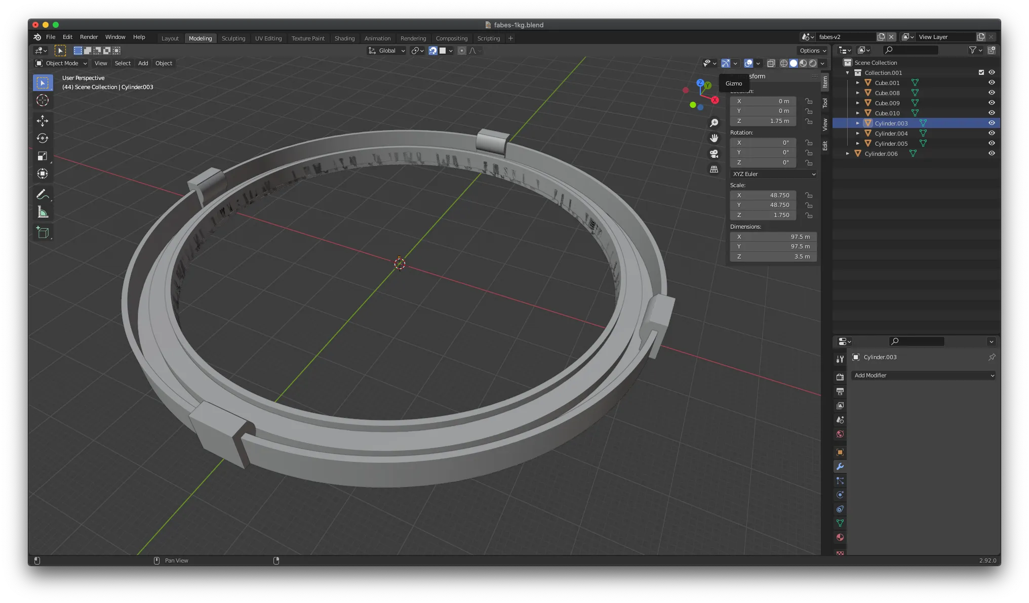Pick the Measure tool

click(43, 213)
